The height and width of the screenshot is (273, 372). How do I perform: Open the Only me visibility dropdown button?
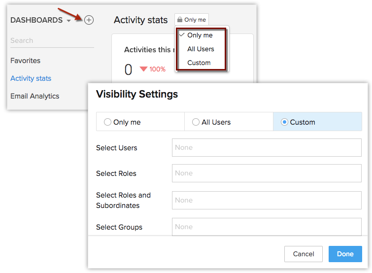[x=192, y=20]
